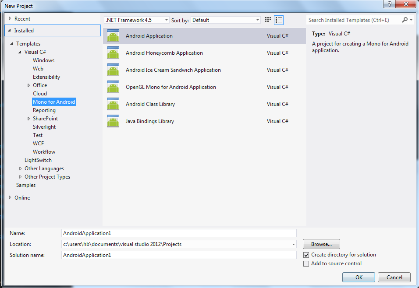Click the Android Application template icon

tap(113, 36)
